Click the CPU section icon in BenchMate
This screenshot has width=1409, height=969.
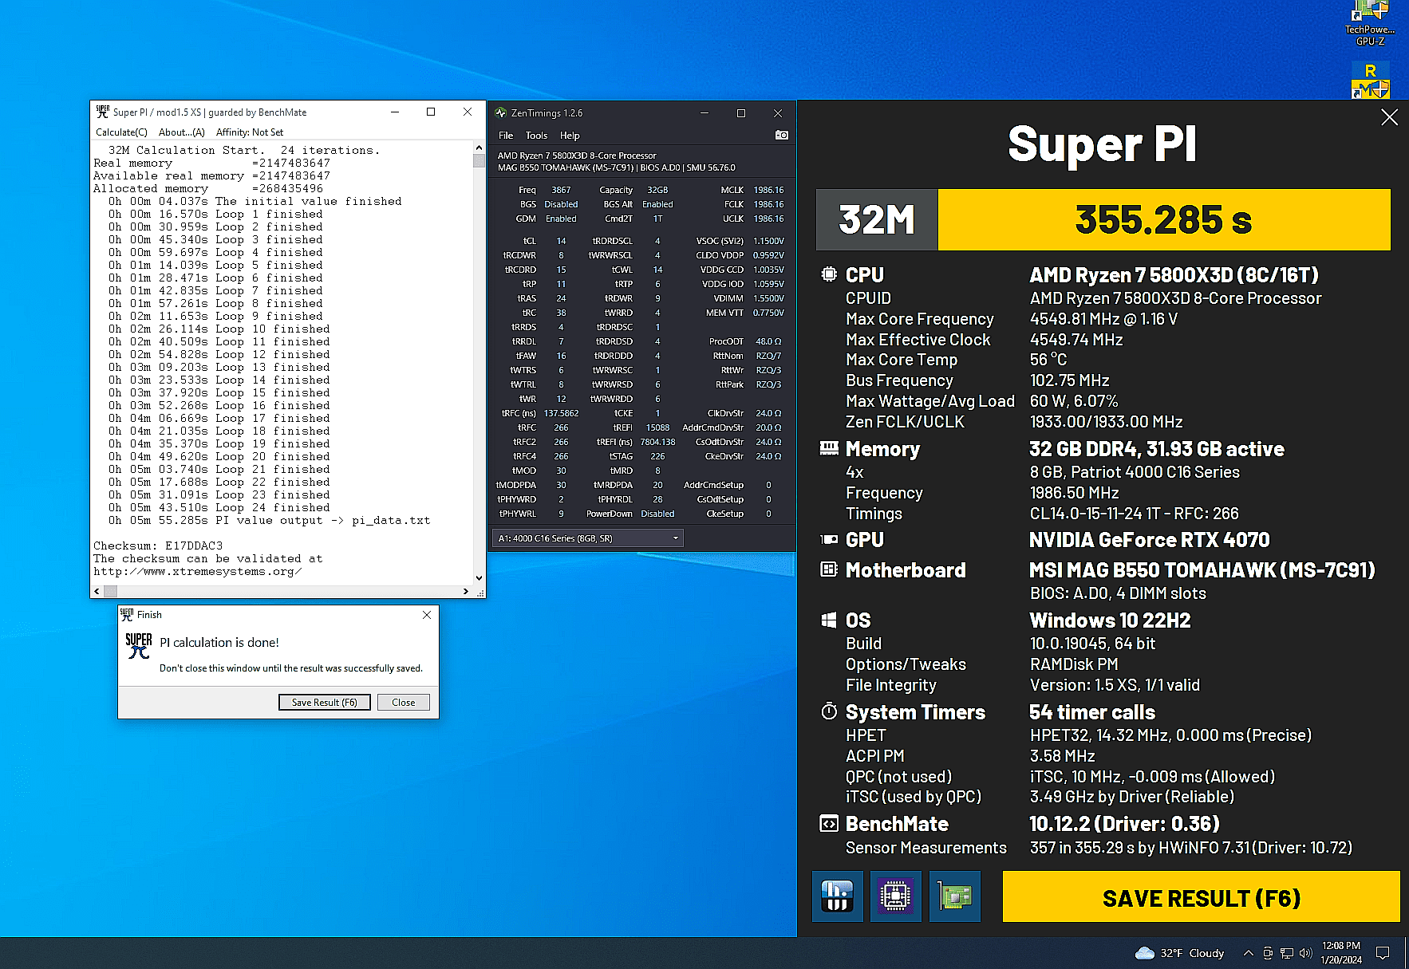(x=829, y=274)
